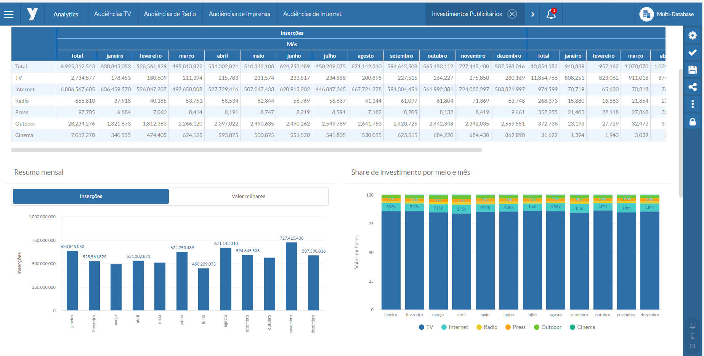The height and width of the screenshot is (356, 704).
Task: Select desktop monitor view icon
Action: (692, 326)
